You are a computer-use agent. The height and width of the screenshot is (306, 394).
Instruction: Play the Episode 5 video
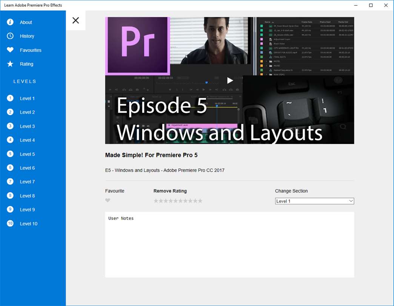click(230, 80)
